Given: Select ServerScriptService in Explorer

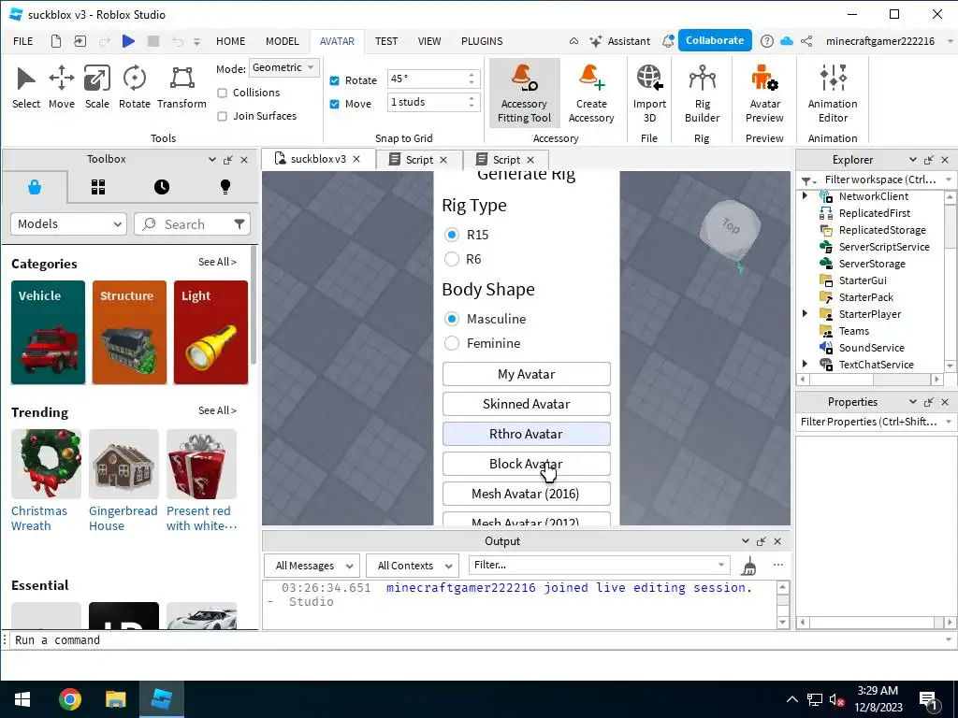Looking at the screenshot, I should click(x=883, y=247).
